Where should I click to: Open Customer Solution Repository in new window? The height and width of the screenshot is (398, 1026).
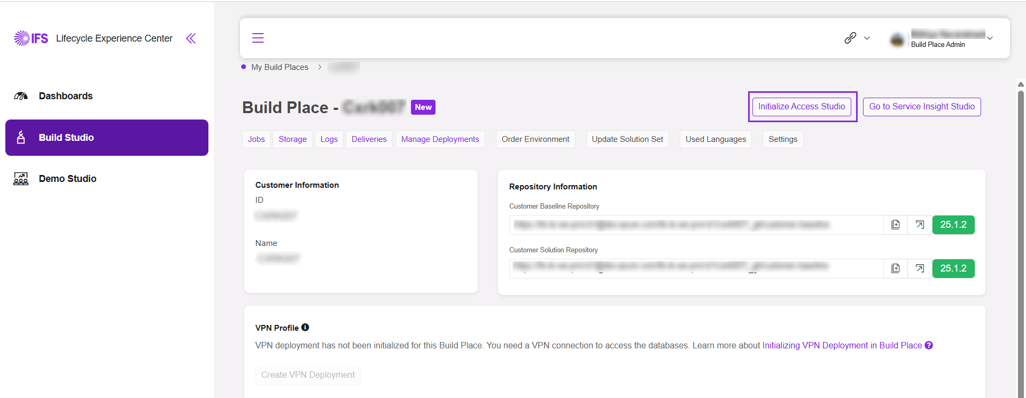[920, 268]
